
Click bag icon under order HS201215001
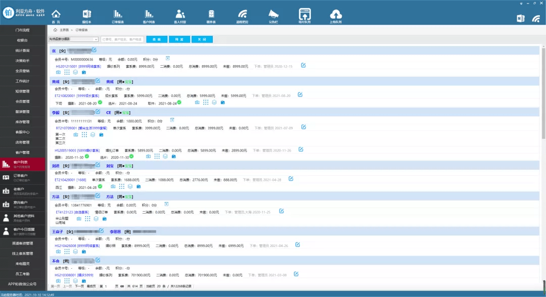84,72
